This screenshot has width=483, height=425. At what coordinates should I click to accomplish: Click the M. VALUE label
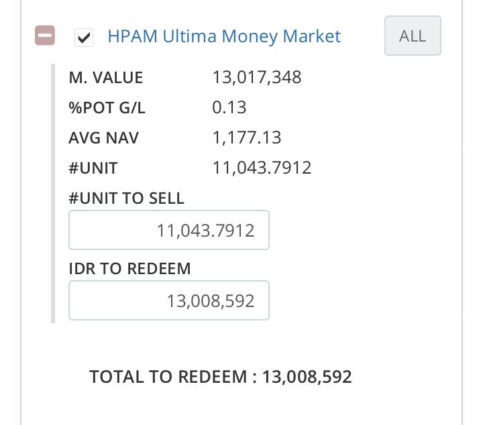click(106, 78)
